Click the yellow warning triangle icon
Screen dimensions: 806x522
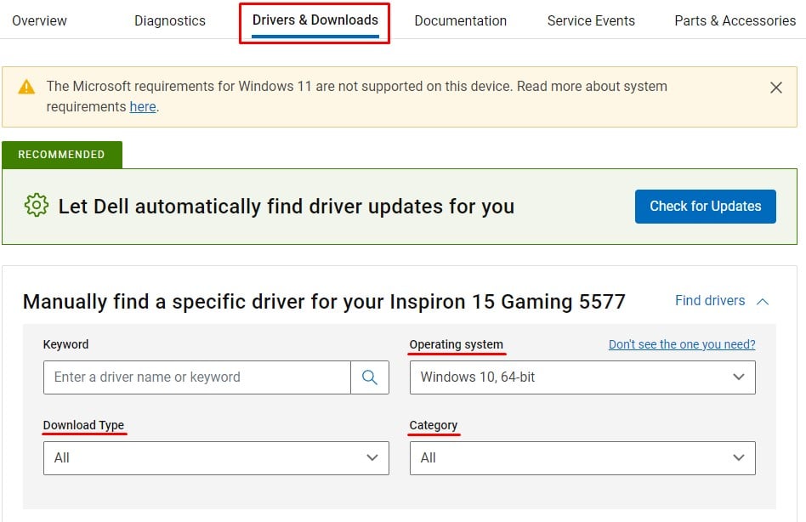click(27, 87)
